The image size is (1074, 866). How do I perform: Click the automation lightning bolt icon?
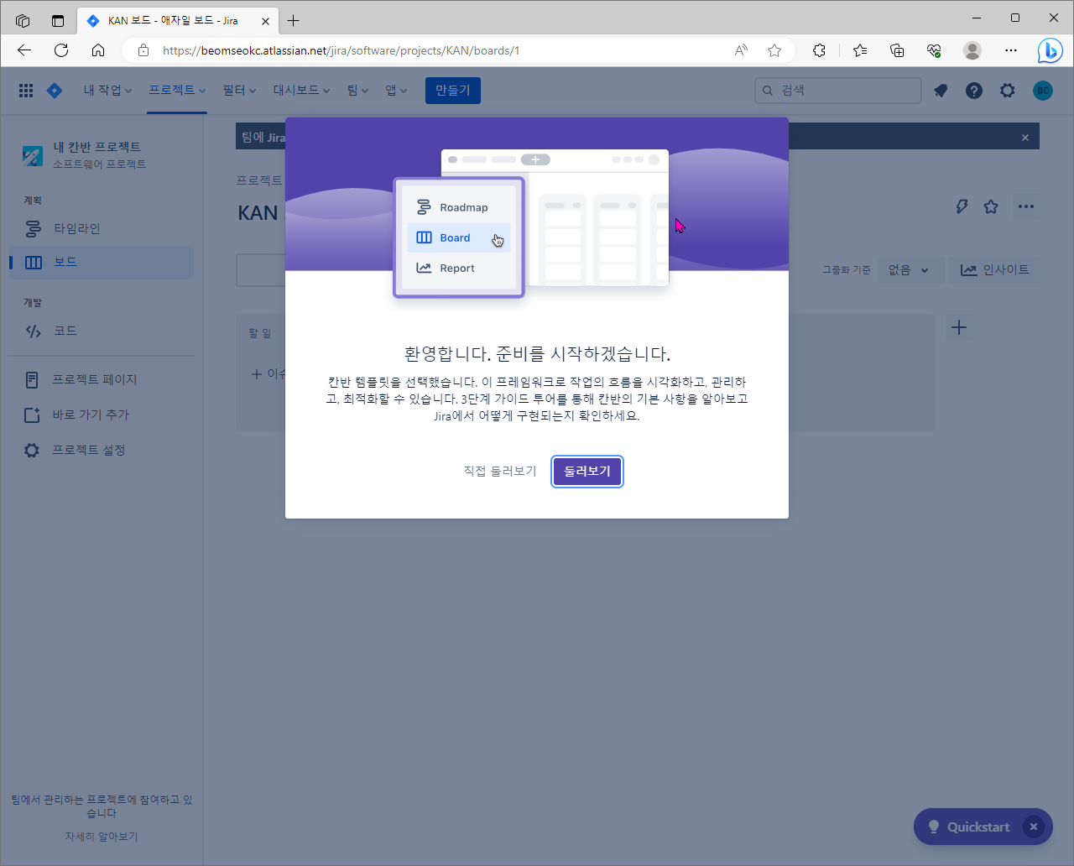[962, 206]
